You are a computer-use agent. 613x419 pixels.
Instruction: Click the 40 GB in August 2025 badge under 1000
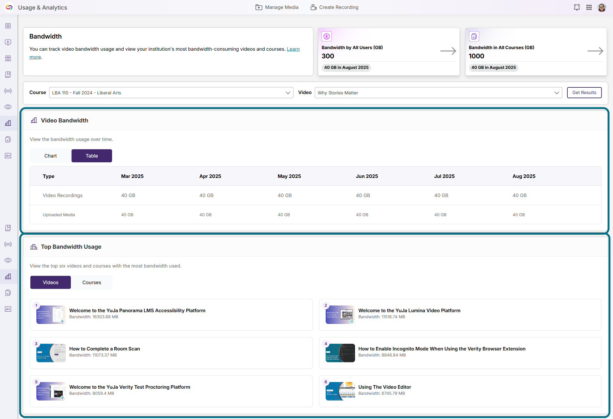(494, 68)
